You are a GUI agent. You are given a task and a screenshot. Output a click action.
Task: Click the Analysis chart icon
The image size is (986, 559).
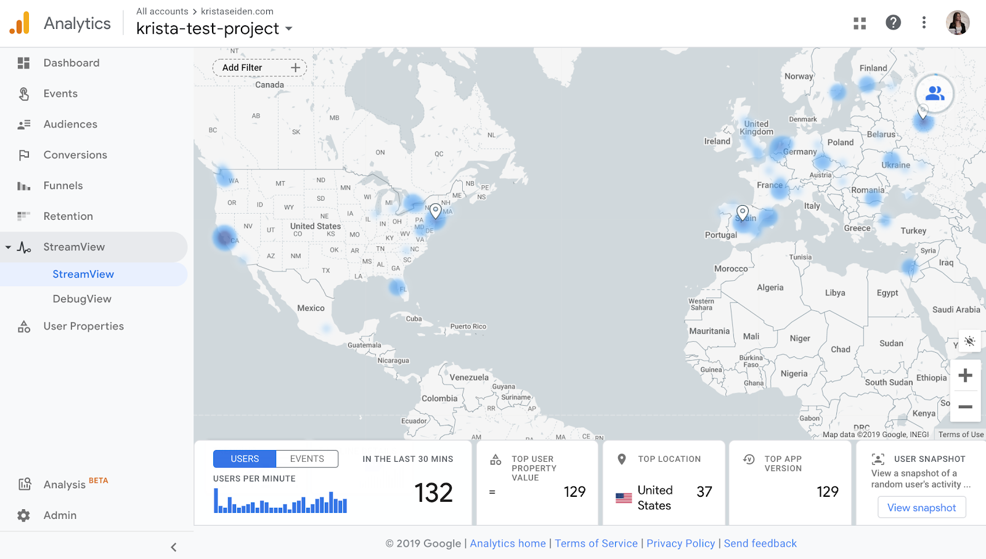pyautogui.click(x=24, y=485)
